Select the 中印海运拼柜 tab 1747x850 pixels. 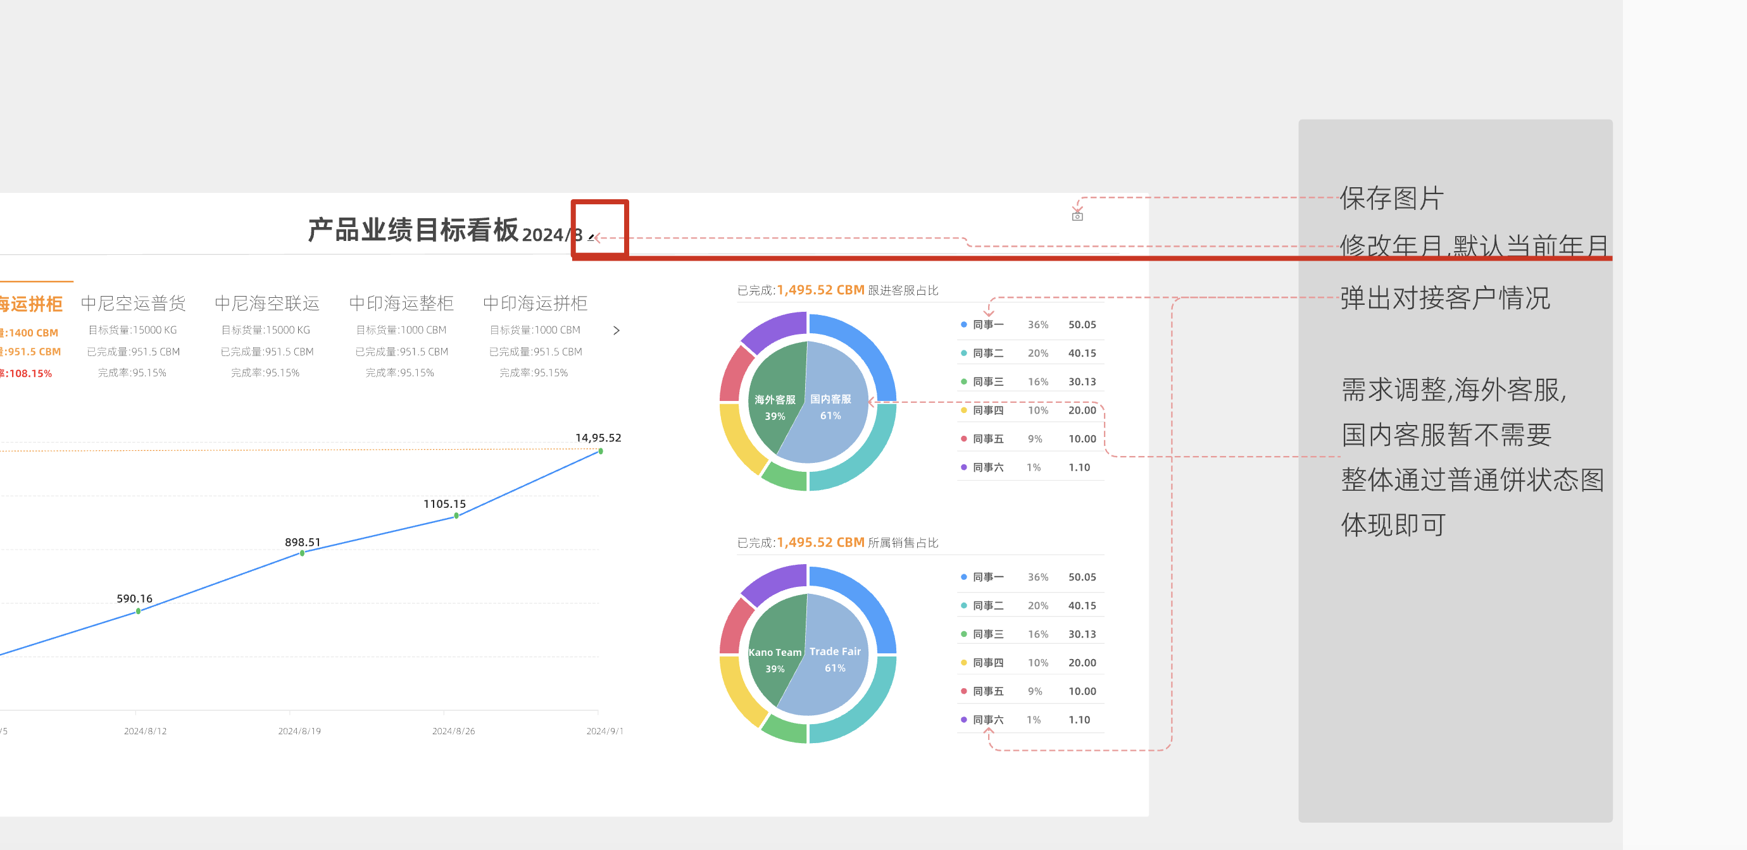coord(534,303)
